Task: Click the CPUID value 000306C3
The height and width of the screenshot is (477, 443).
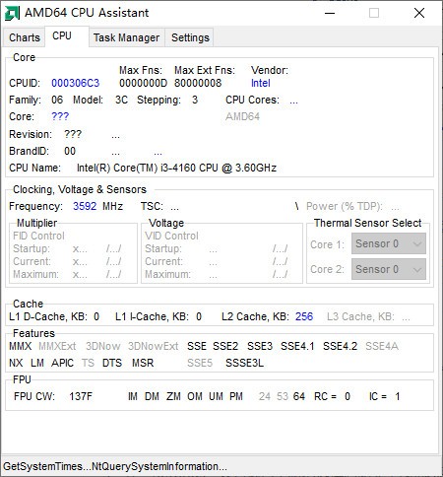Action: [x=76, y=83]
